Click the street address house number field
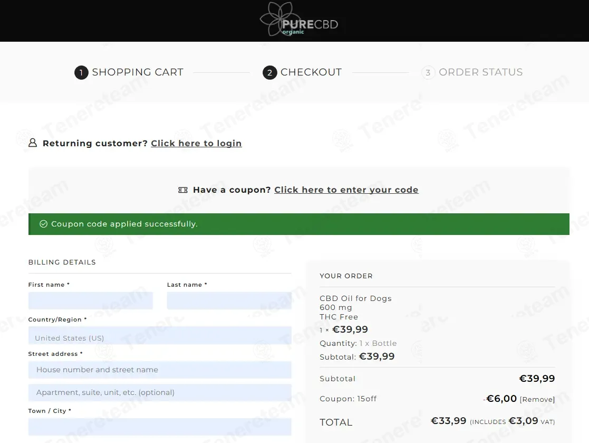The image size is (589, 443). 160,370
